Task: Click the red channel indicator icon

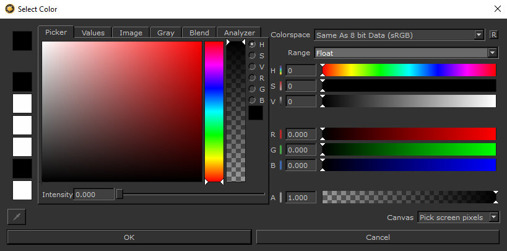Action: pos(281,134)
